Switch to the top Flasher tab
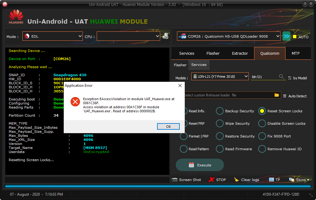This screenshot has width=316, height=200. 213,53
